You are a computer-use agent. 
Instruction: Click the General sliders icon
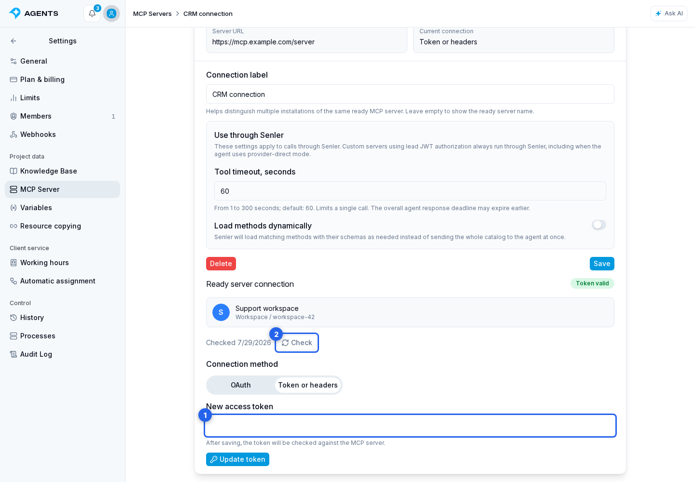click(x=14, y=61)
